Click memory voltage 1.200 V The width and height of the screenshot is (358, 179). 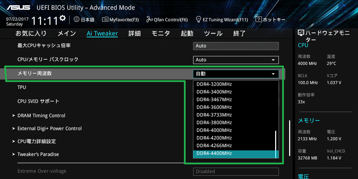[334, 139]
